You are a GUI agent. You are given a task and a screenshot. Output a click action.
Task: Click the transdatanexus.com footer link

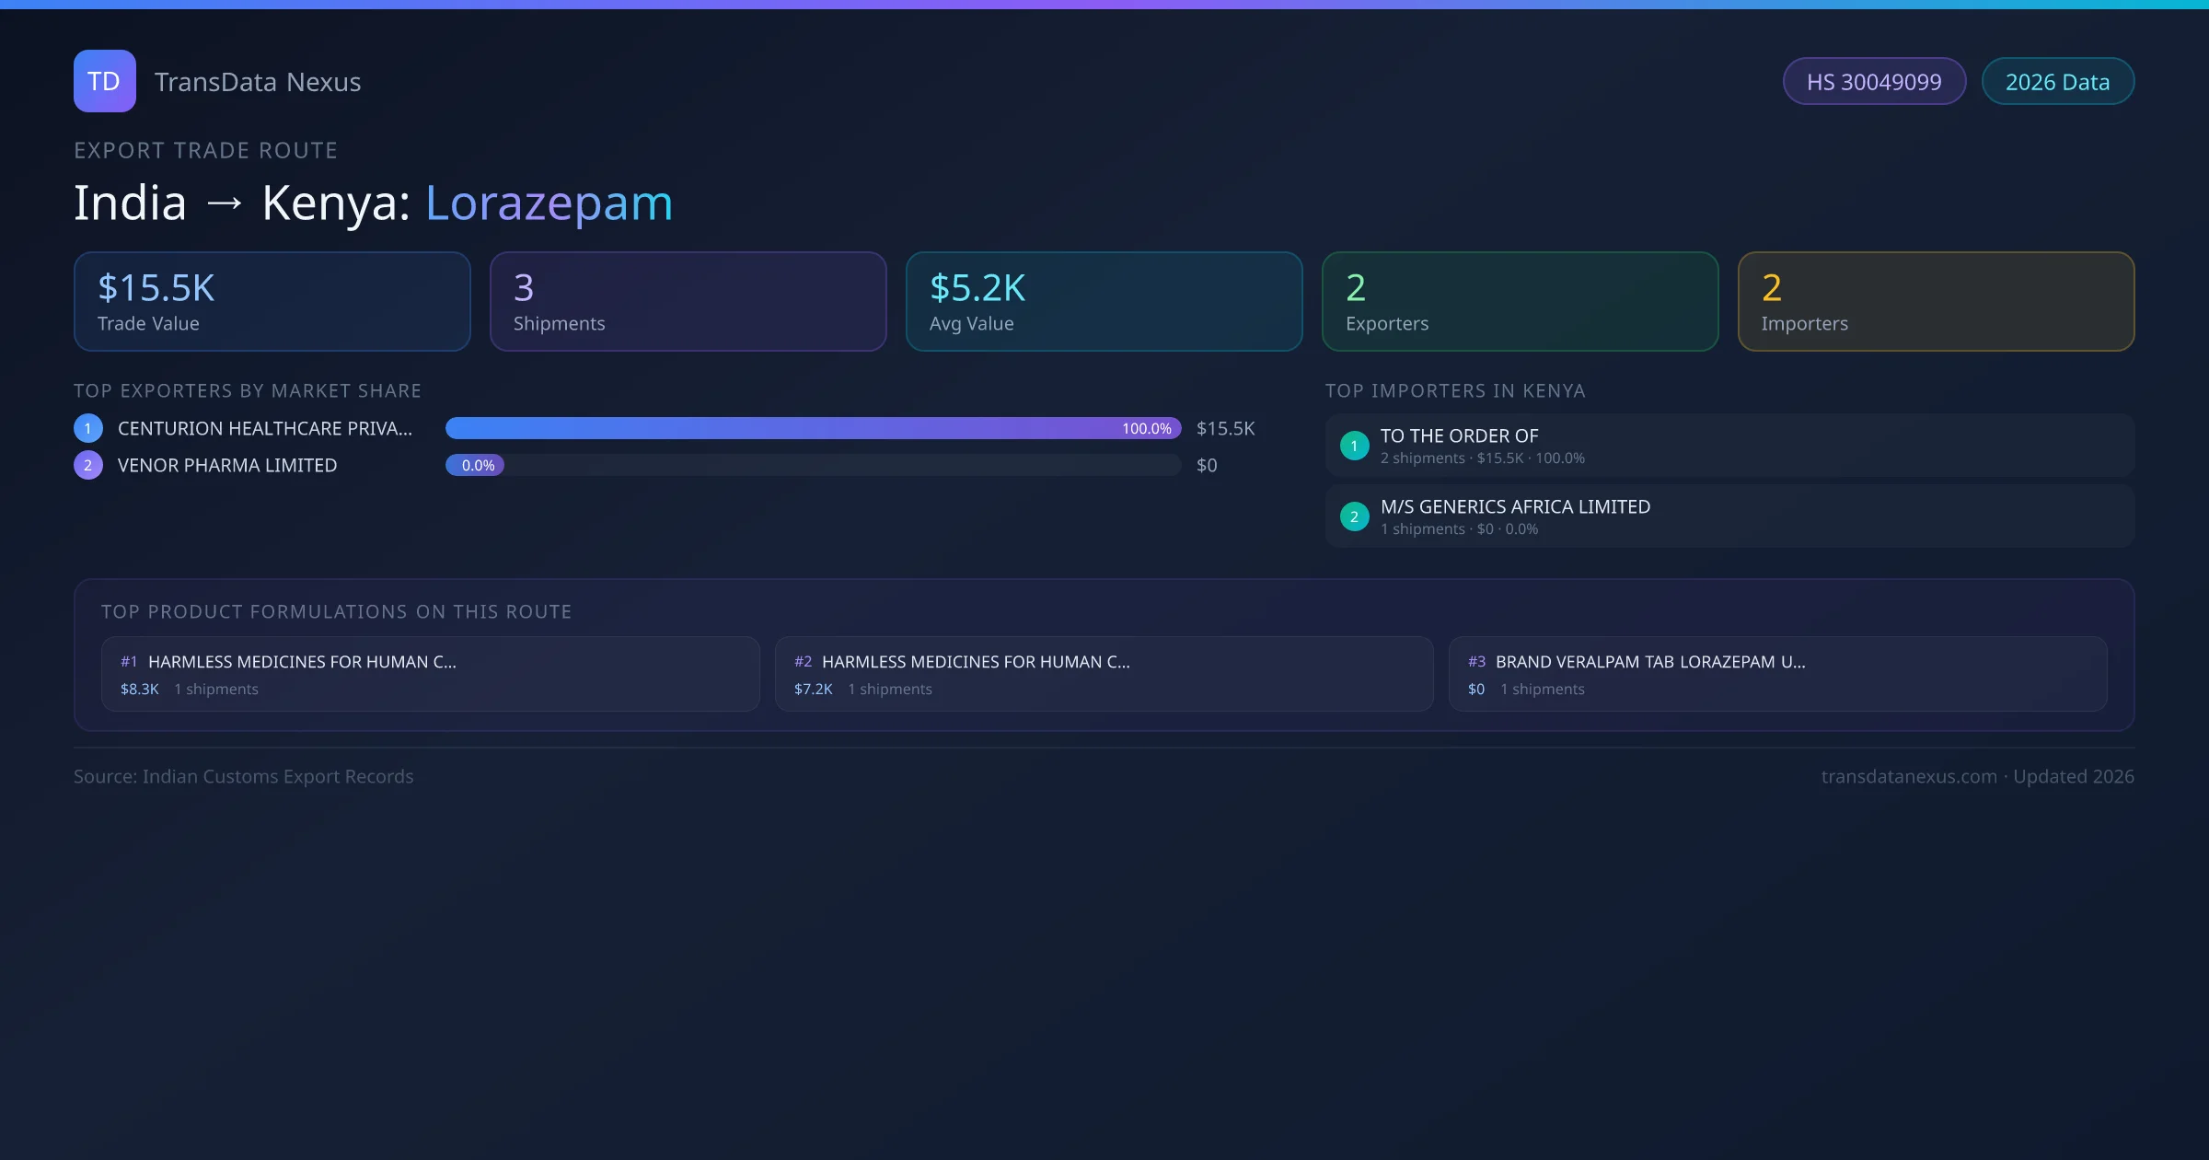[1909, 776]
